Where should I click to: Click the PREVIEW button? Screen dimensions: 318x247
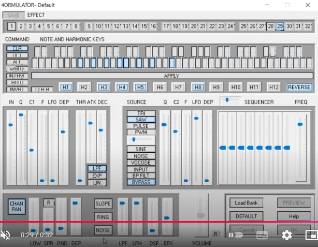point(294,203)
